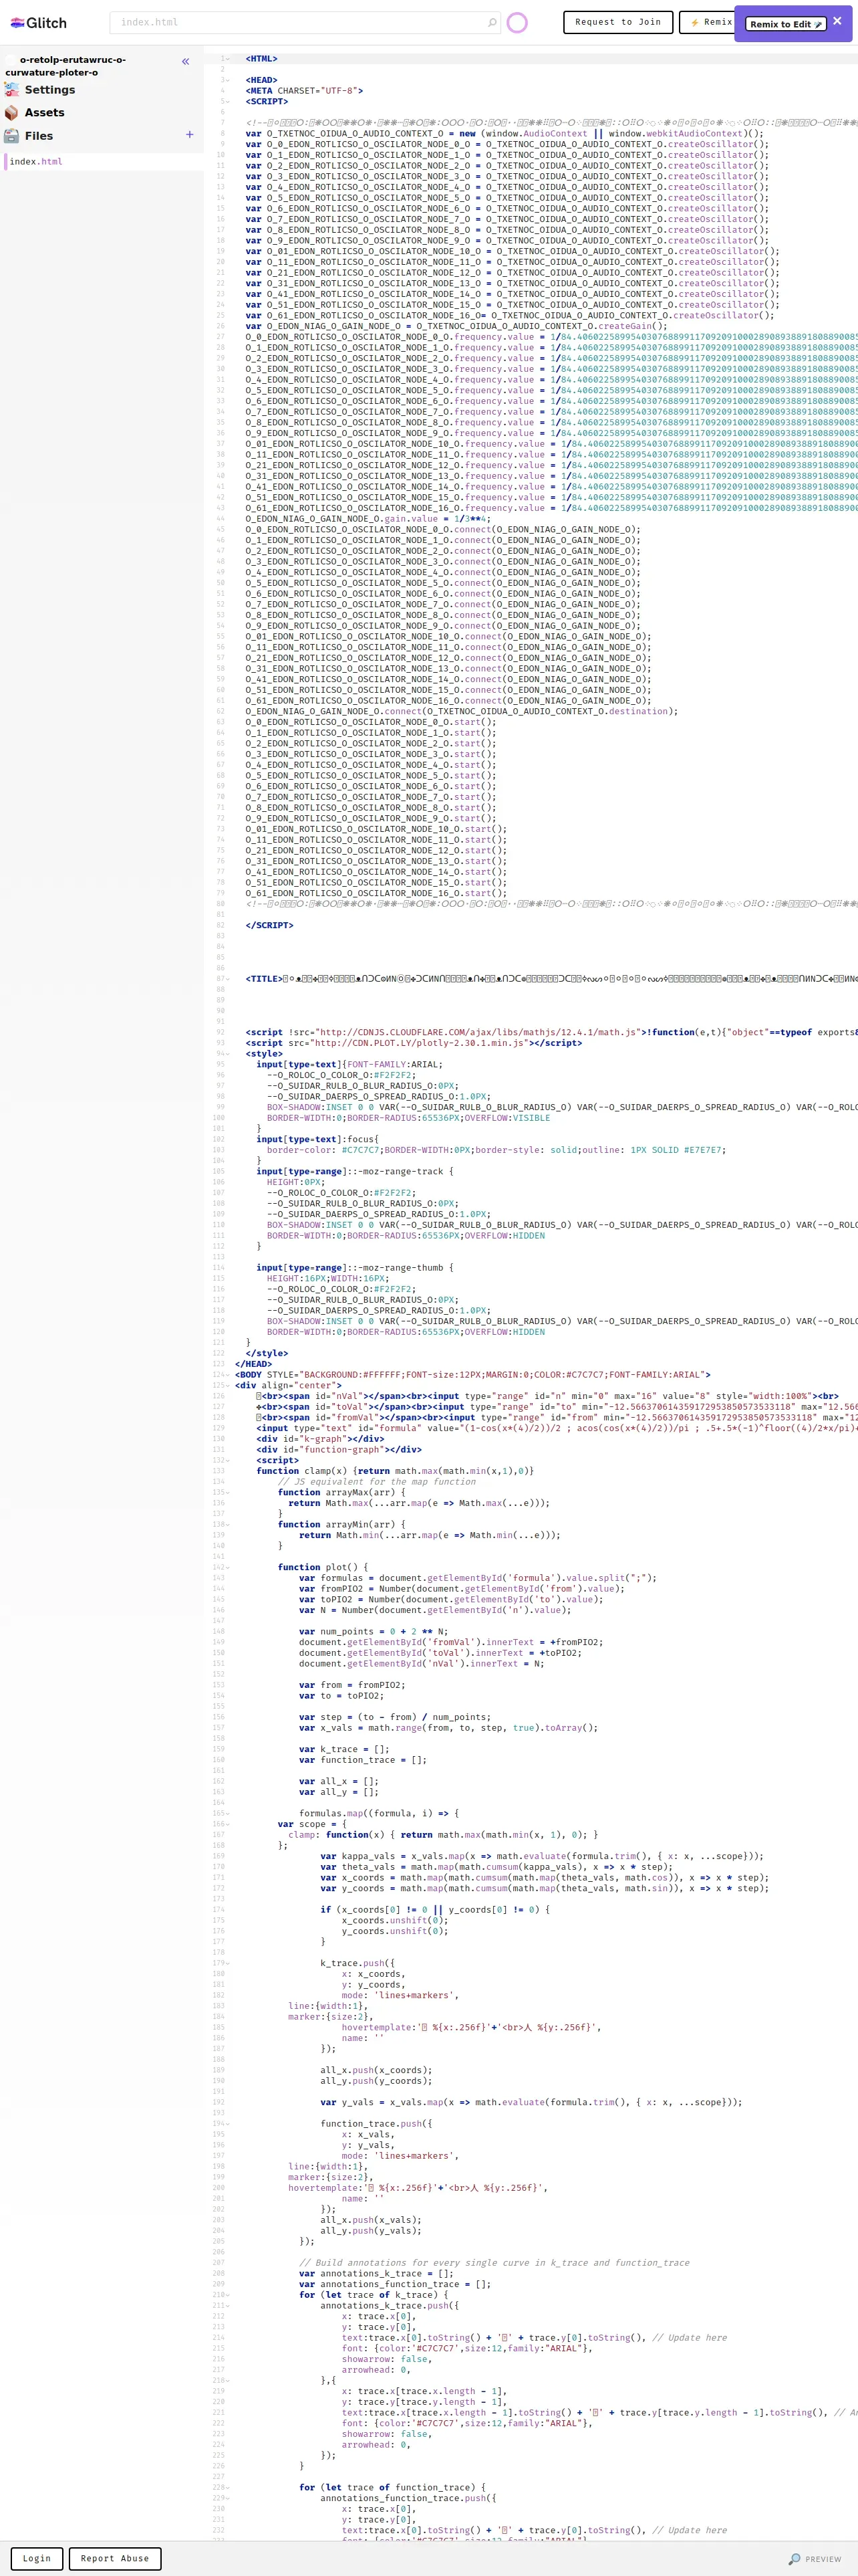The height and width of the screenshot is (2576, 858).
Task: Open the Assets section
Action: coord(35,113)
